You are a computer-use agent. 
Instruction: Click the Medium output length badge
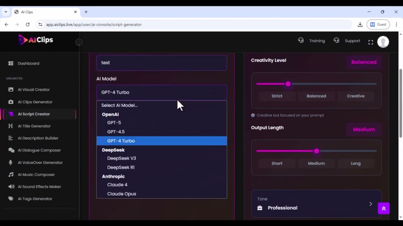click(x=364, y=129)
